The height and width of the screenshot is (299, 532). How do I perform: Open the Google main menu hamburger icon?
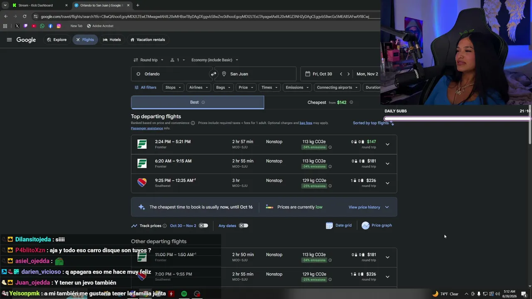(9, 40)
